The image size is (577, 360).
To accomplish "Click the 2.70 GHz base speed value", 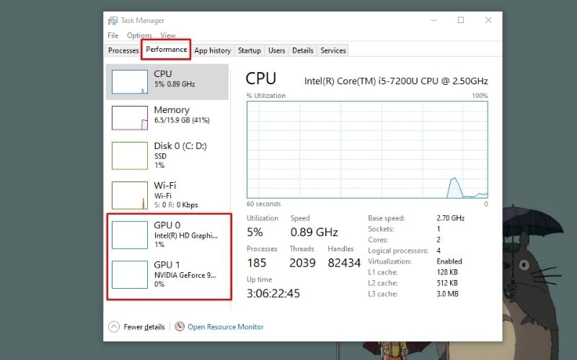I will point(450,218).
